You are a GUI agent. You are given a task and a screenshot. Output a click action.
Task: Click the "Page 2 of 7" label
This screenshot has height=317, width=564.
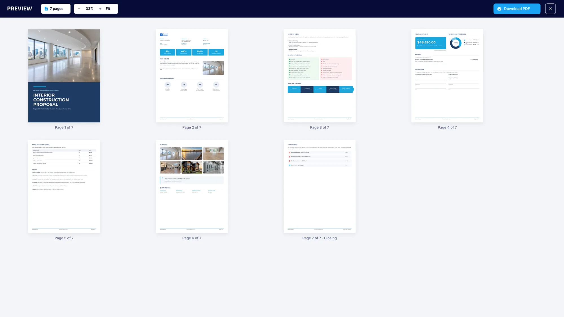point(192,127)
